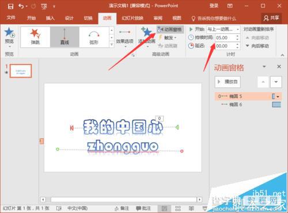Click the red end marker of the upper motion path
This screenshot has width=288, height=213.
point(71,128)
